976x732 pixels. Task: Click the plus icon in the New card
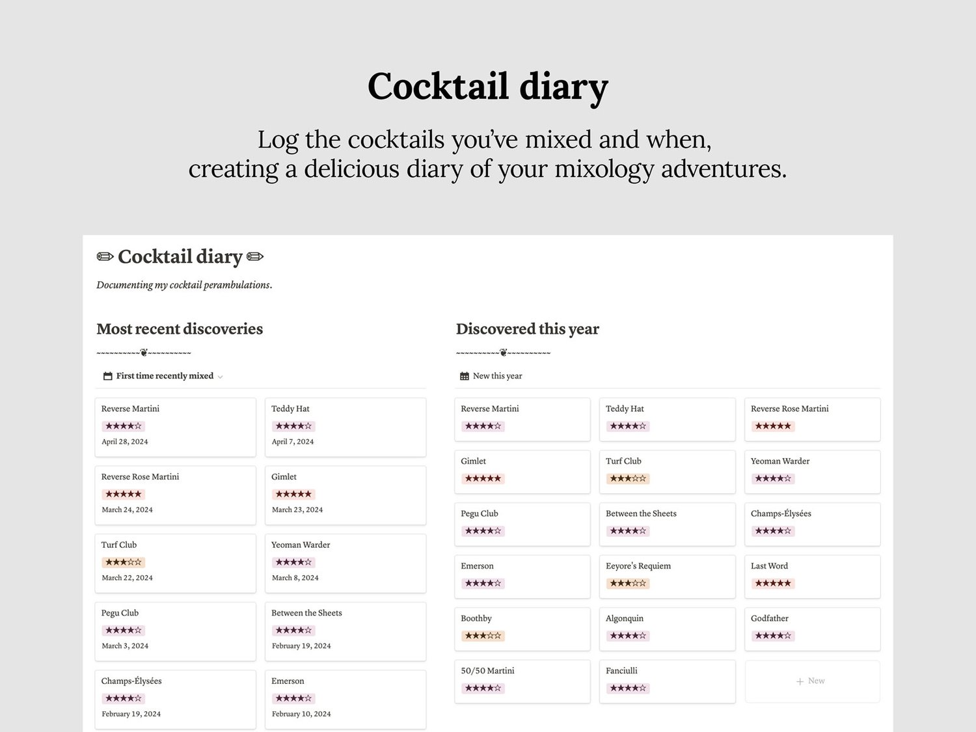(800, 681)
